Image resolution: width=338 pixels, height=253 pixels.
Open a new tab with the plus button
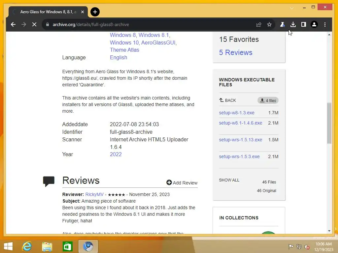coord(95,12)
